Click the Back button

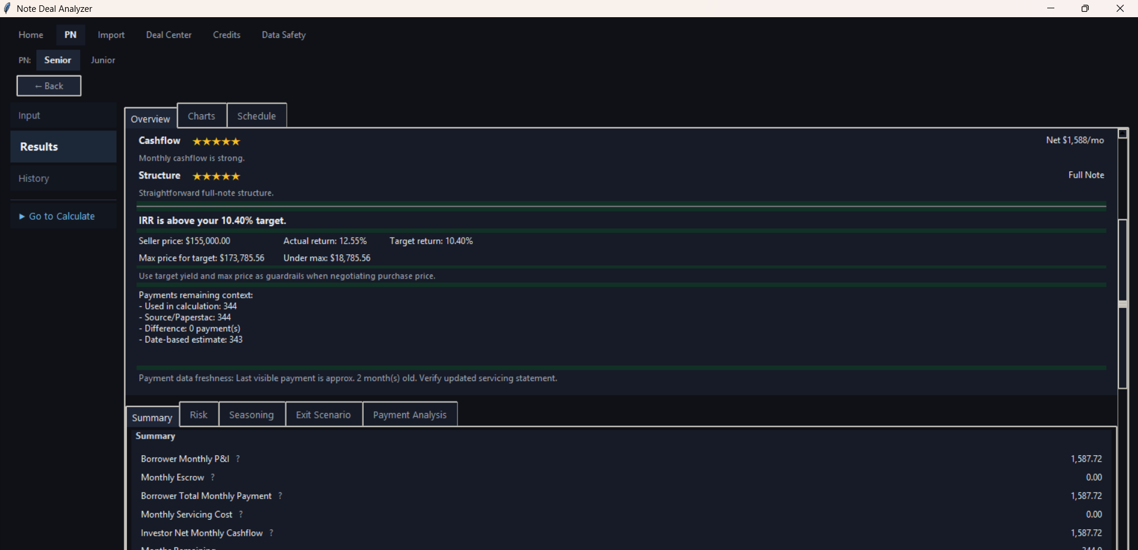point(49,86)
